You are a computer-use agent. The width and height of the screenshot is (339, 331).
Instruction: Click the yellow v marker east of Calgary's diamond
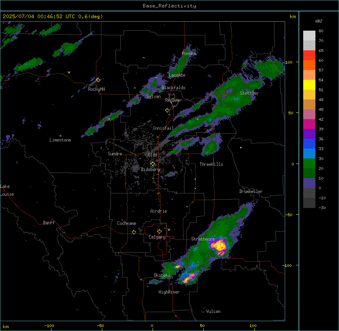(169, 230)
